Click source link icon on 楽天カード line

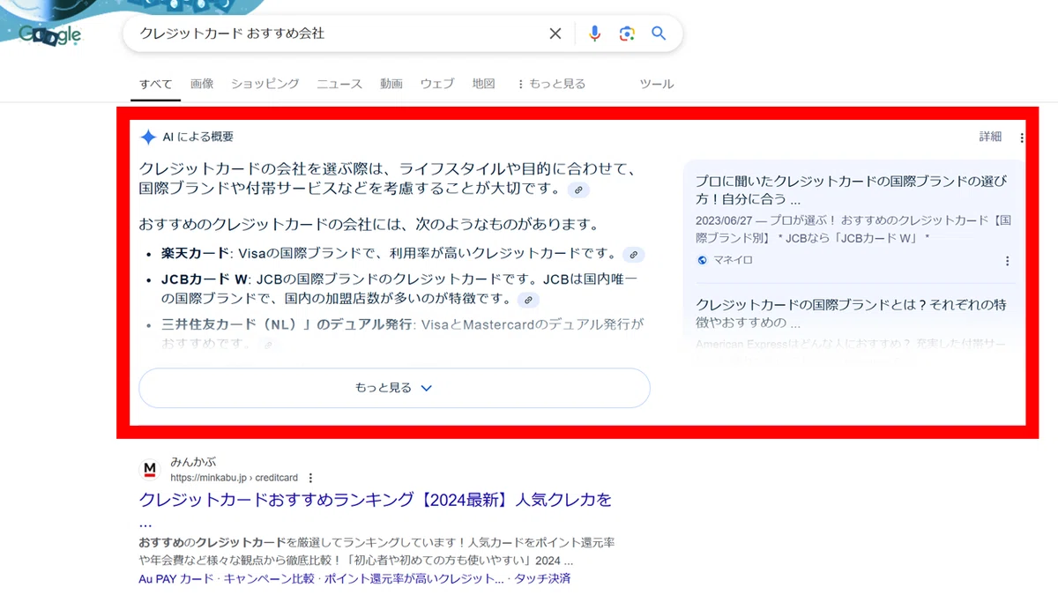pos(633,255)
